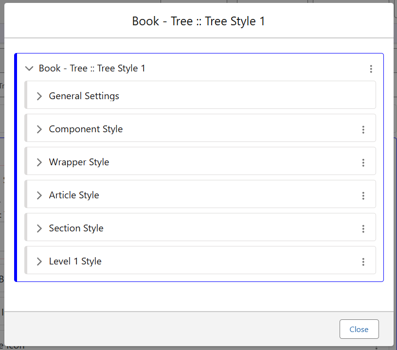The width and height of the screenshot is (397, 350).
Task: Select the General Settings label
Action: coord(84,96)
